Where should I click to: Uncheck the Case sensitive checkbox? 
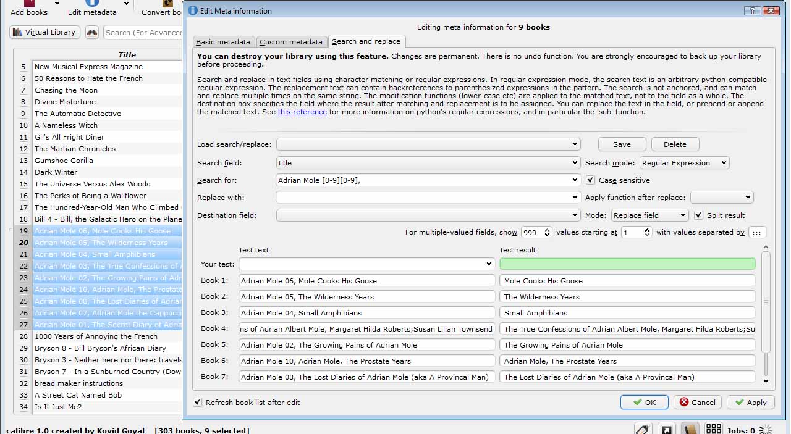pos(590,180)
